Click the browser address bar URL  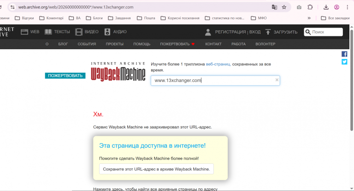click(76, 7)
